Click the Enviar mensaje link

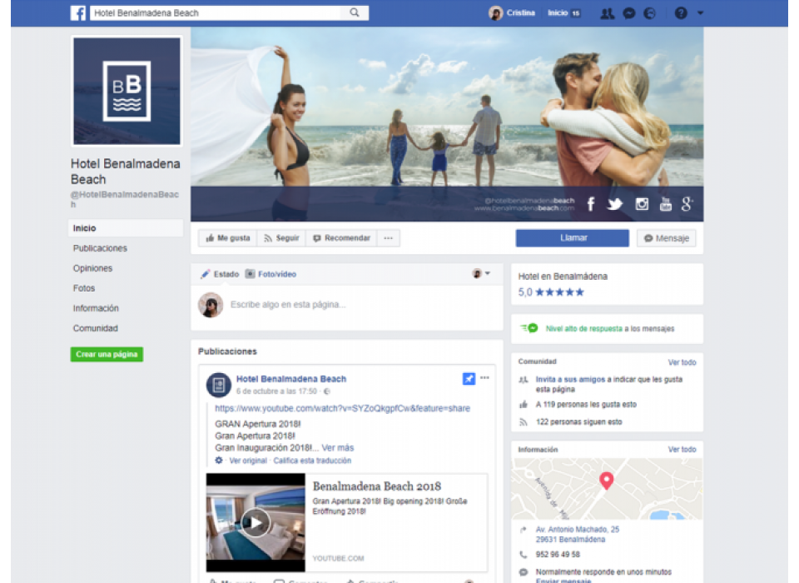click(563, 581)
